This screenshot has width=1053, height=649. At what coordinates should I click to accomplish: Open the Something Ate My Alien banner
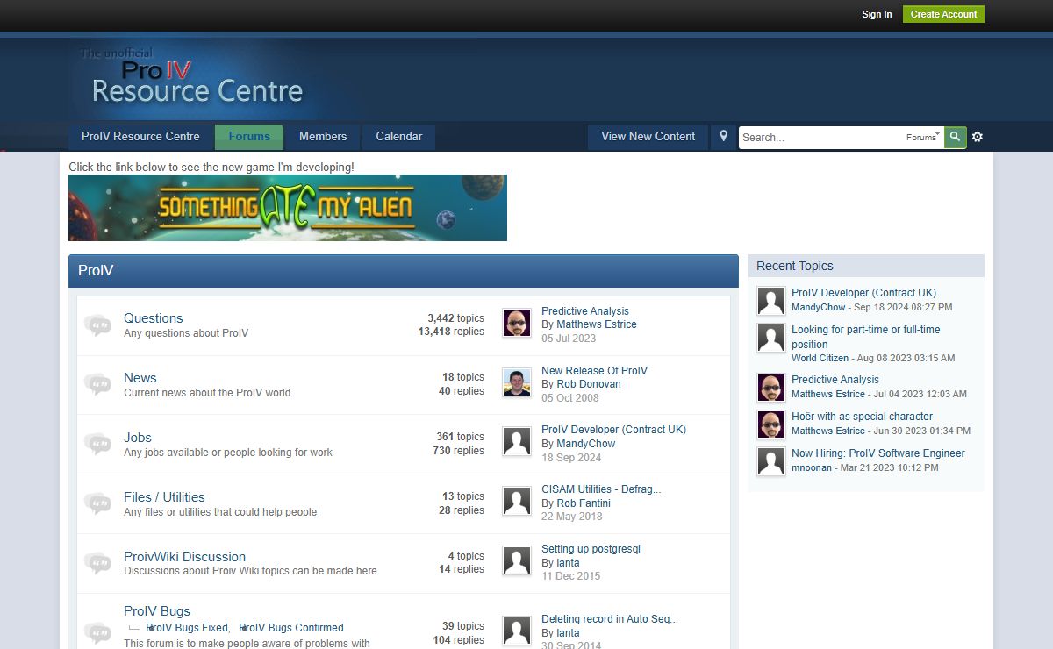pos(288,208)
